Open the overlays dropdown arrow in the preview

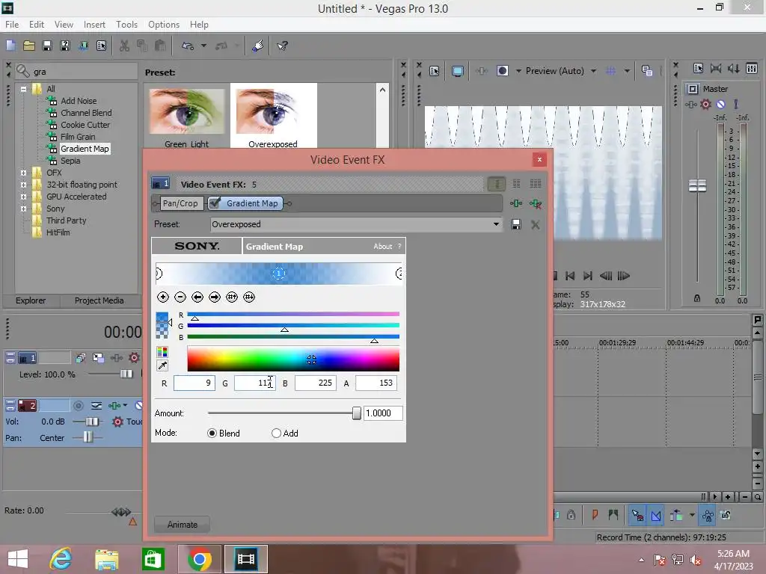pos(627,71)
